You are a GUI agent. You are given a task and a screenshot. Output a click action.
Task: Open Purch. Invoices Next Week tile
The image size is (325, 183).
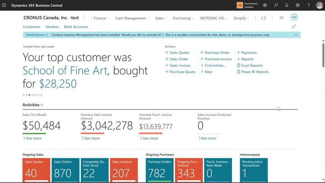pos(218,170)
